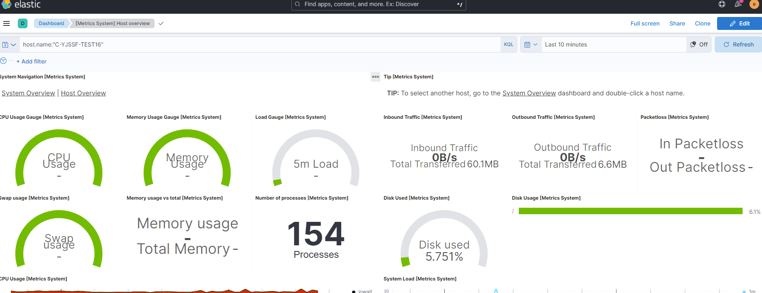The width and height of the screenshot is (762, 293).
Task: Open the Elastic home logo
Action: 21,4
